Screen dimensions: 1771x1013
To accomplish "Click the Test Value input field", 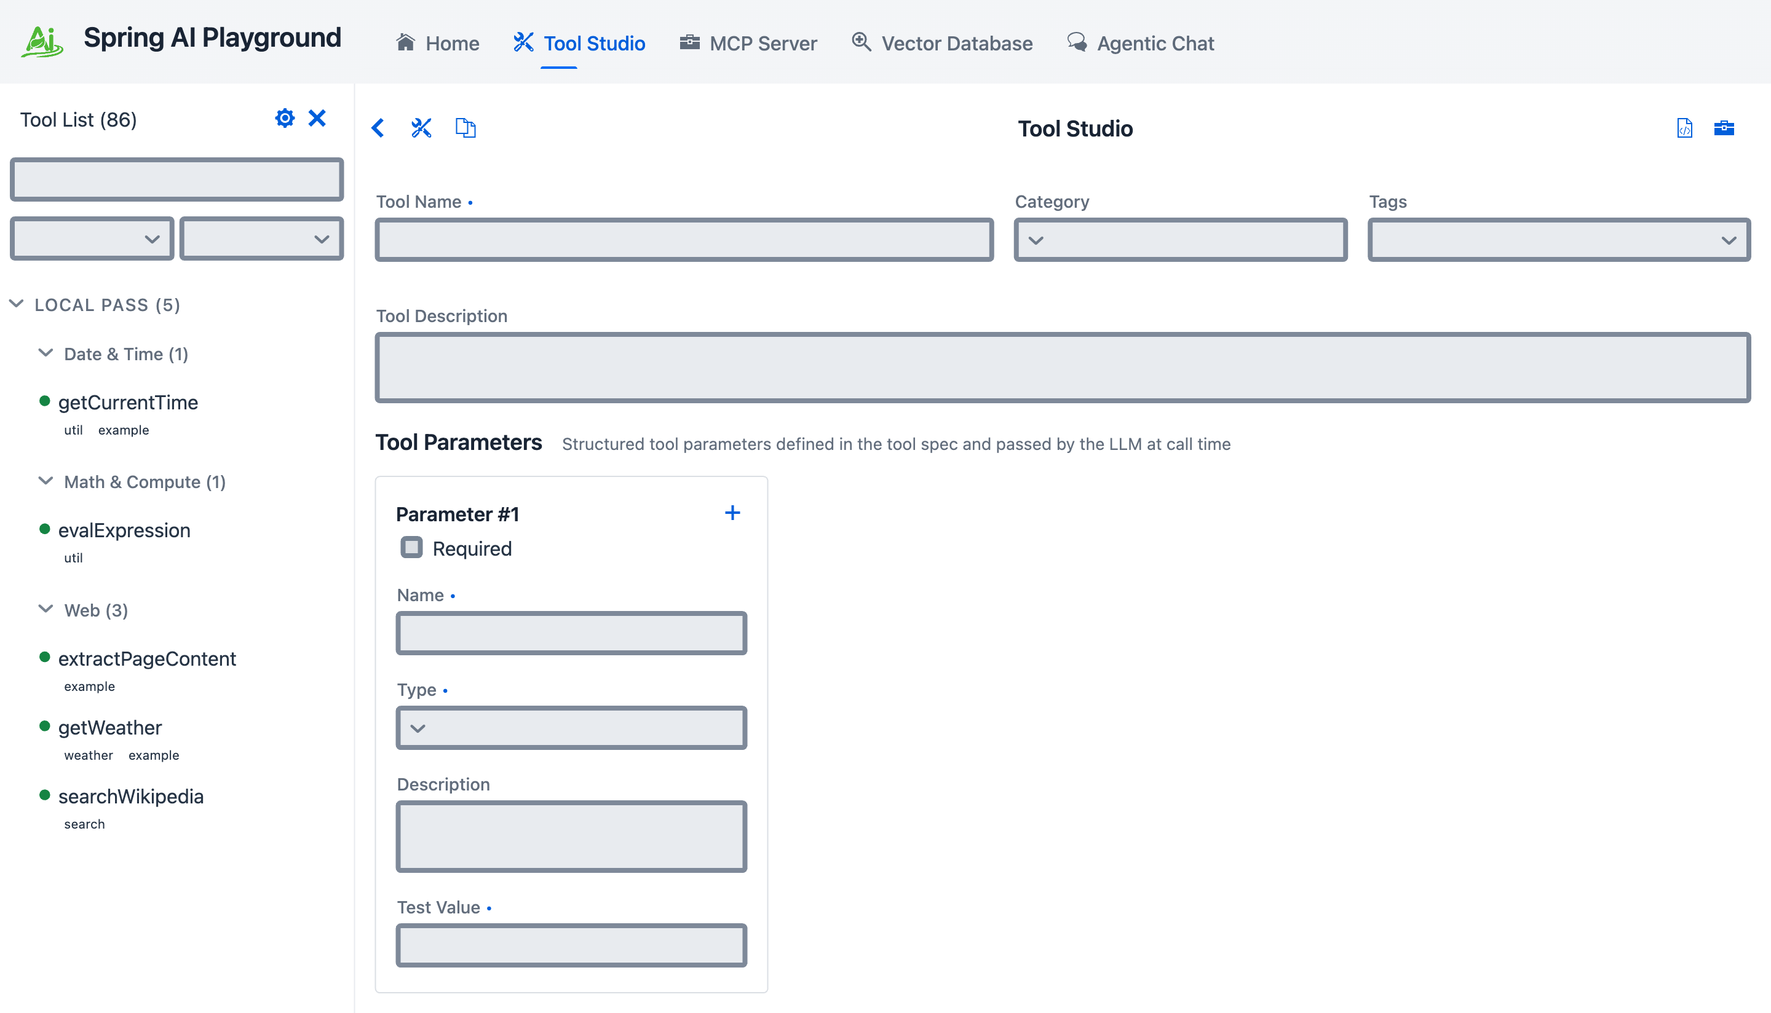I will pyautogui.click(x=571, y=945).
